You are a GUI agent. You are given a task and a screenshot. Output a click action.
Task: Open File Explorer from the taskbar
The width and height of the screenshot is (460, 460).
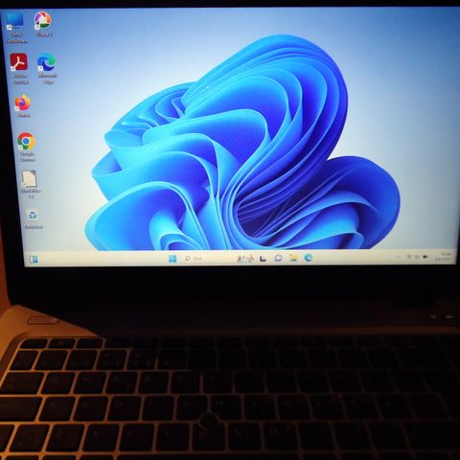click(x=293, y=258)
